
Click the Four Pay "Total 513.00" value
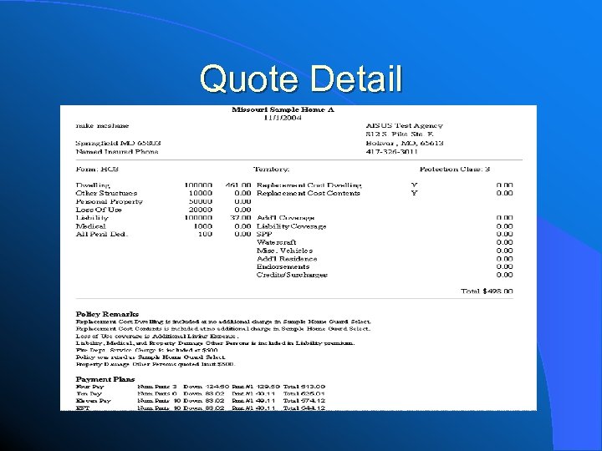[x=304, y=387]
